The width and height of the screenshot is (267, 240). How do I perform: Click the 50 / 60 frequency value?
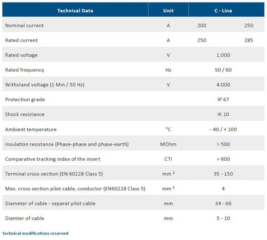tap(223, 70)
